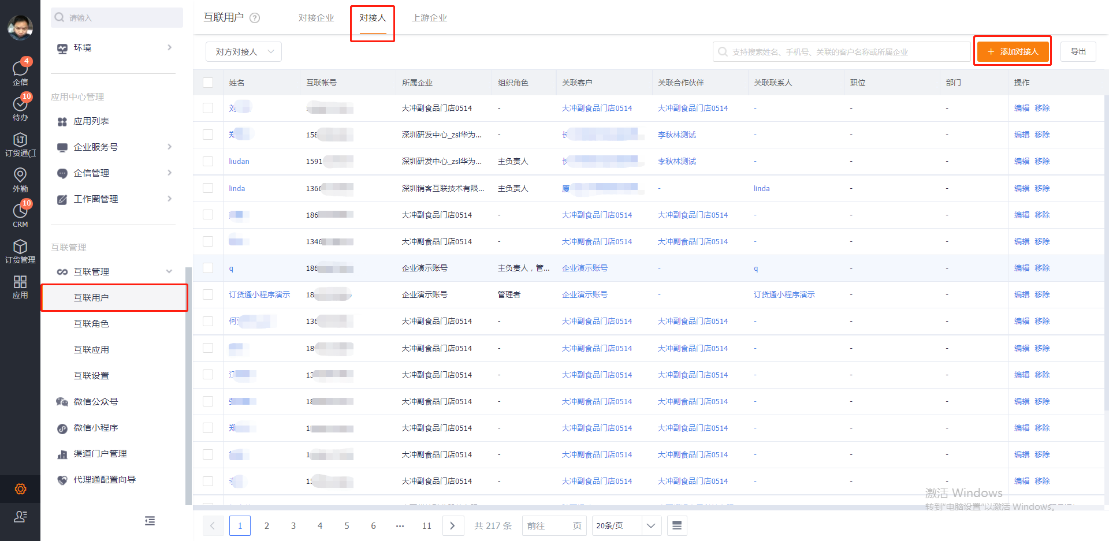This screenshot has width=1109, height=541.
Task: Collapse the sidebar menu with the fold icon
Action: pos(150,521)
